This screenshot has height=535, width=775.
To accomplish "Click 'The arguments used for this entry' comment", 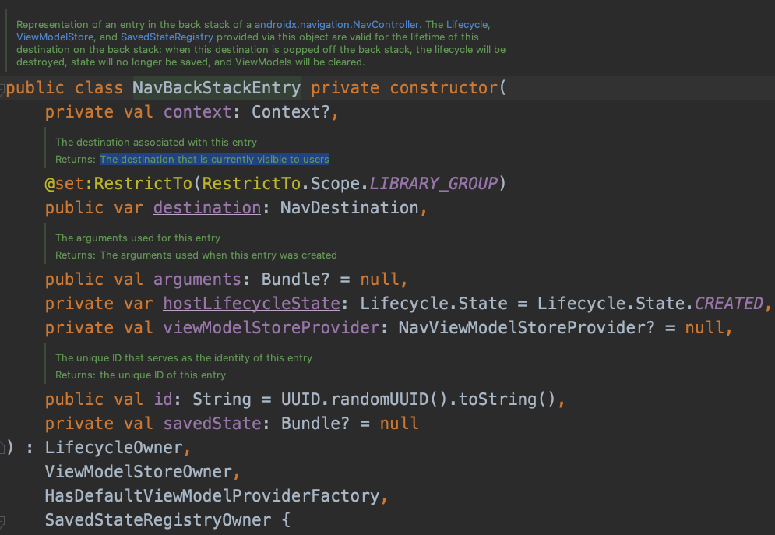I will pos(138,238).
